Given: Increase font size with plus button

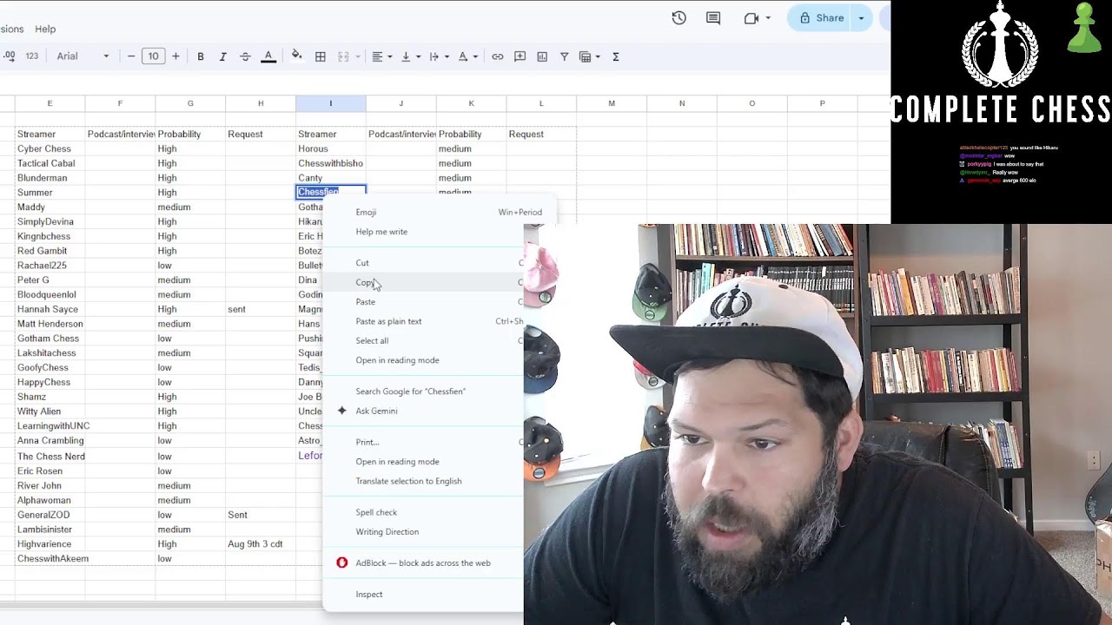Looking at the screenshot, I should (175, 56).
